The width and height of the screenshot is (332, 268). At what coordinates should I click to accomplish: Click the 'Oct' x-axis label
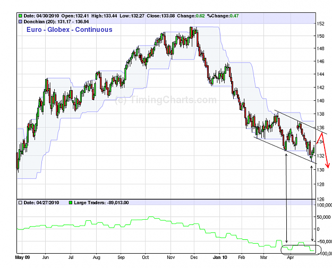click(x=145, y=257)
